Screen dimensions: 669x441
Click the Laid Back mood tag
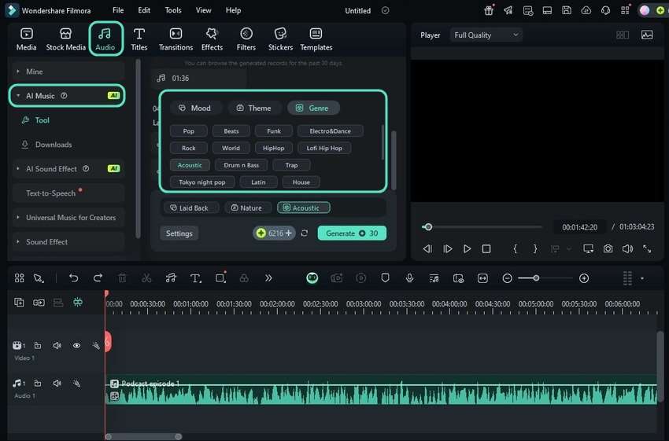(x=191, y=208)
